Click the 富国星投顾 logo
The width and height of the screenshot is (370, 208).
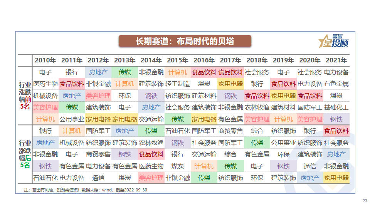pyautogui.click(x=333, y=41)
